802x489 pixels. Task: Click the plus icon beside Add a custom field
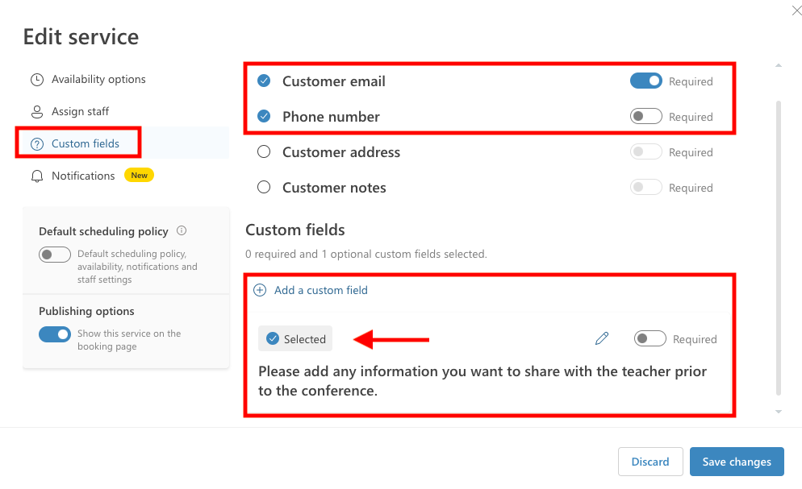click(260, 291)
